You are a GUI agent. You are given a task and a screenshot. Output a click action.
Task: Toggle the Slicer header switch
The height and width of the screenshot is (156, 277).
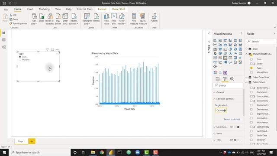click(237, 127)
